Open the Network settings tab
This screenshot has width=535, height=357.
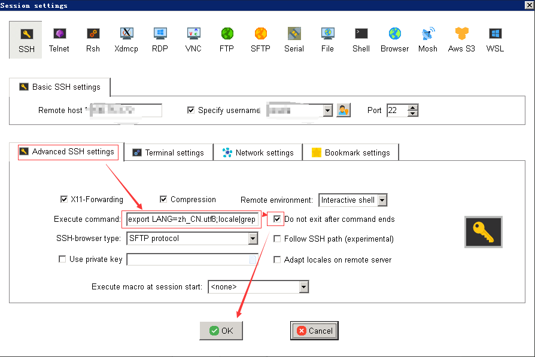coord(258,152)
